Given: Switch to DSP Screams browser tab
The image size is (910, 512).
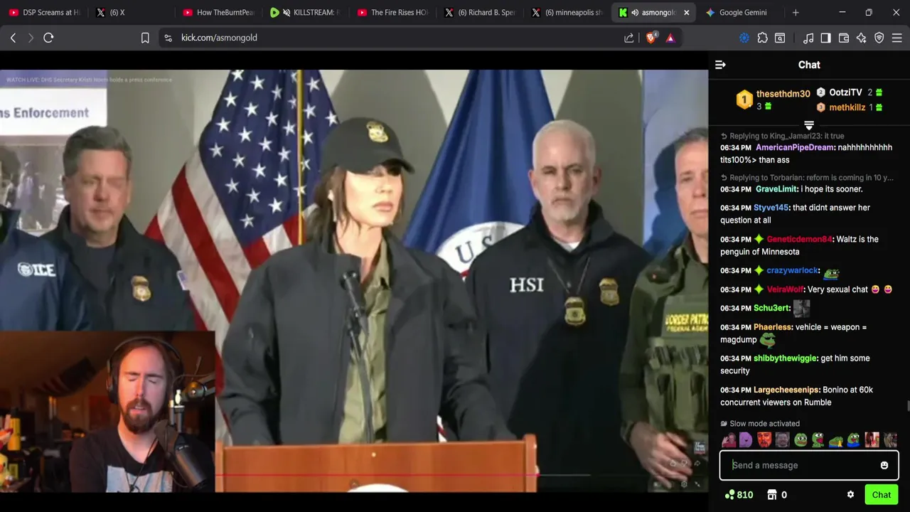Looking at the screenshot, I should click(44, 12).
